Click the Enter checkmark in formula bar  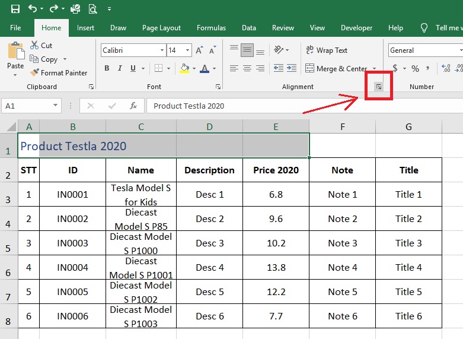tap(112, 106)
